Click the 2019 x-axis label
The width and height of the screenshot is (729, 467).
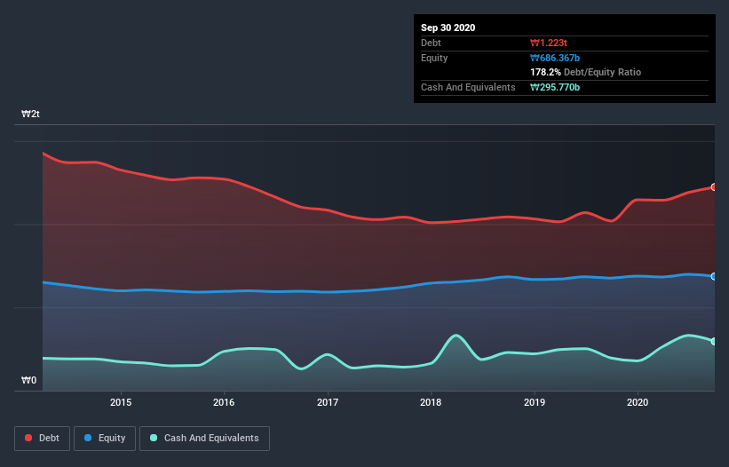pyautogui.click(x=535, y=402)
